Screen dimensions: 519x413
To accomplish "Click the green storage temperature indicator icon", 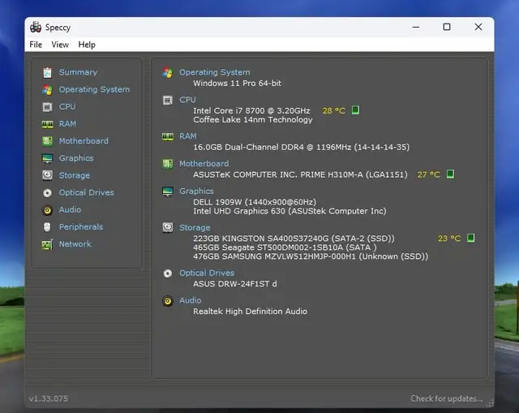I will pyautogui.click(x=470, y=238).
